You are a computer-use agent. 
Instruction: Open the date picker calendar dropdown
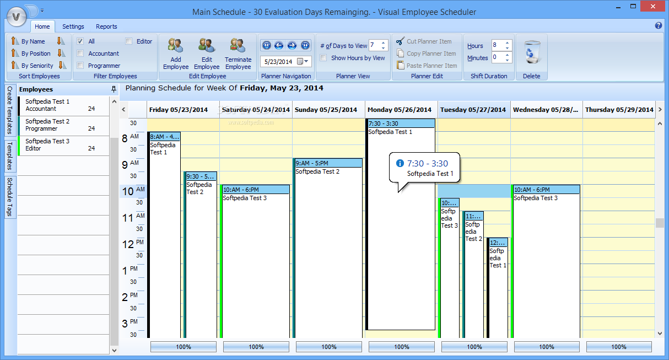(303, 61)
